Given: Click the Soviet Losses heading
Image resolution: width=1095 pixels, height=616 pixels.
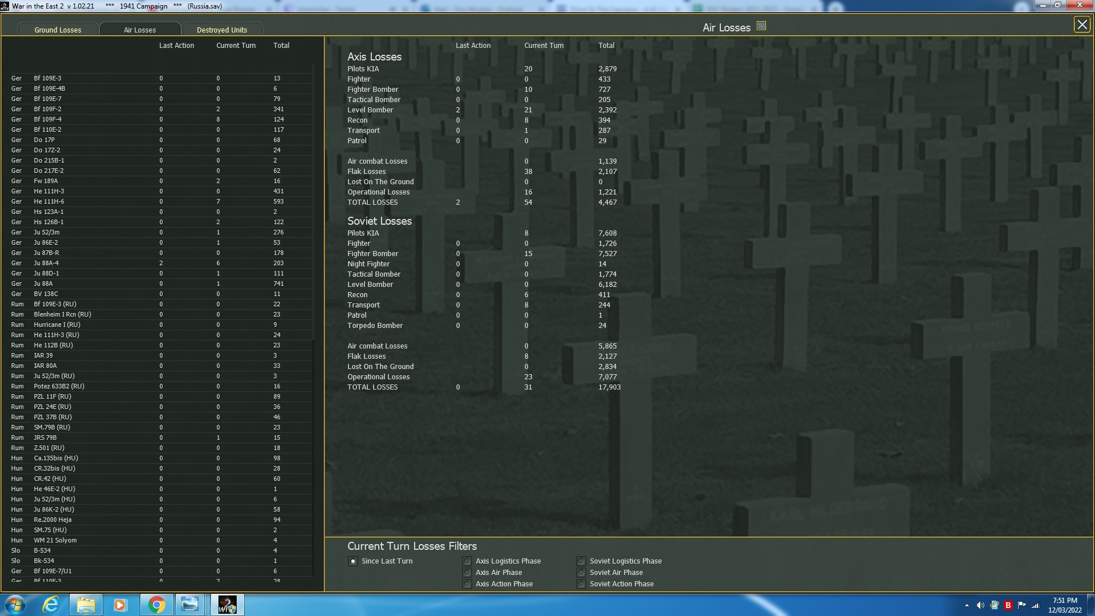Looking at the screenshot, I should (x=379, y=221).
